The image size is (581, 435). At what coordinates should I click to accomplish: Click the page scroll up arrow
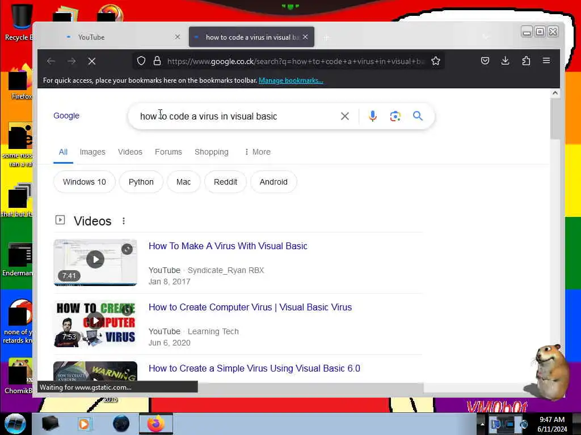pyautogui.click(x=555, y=93)
